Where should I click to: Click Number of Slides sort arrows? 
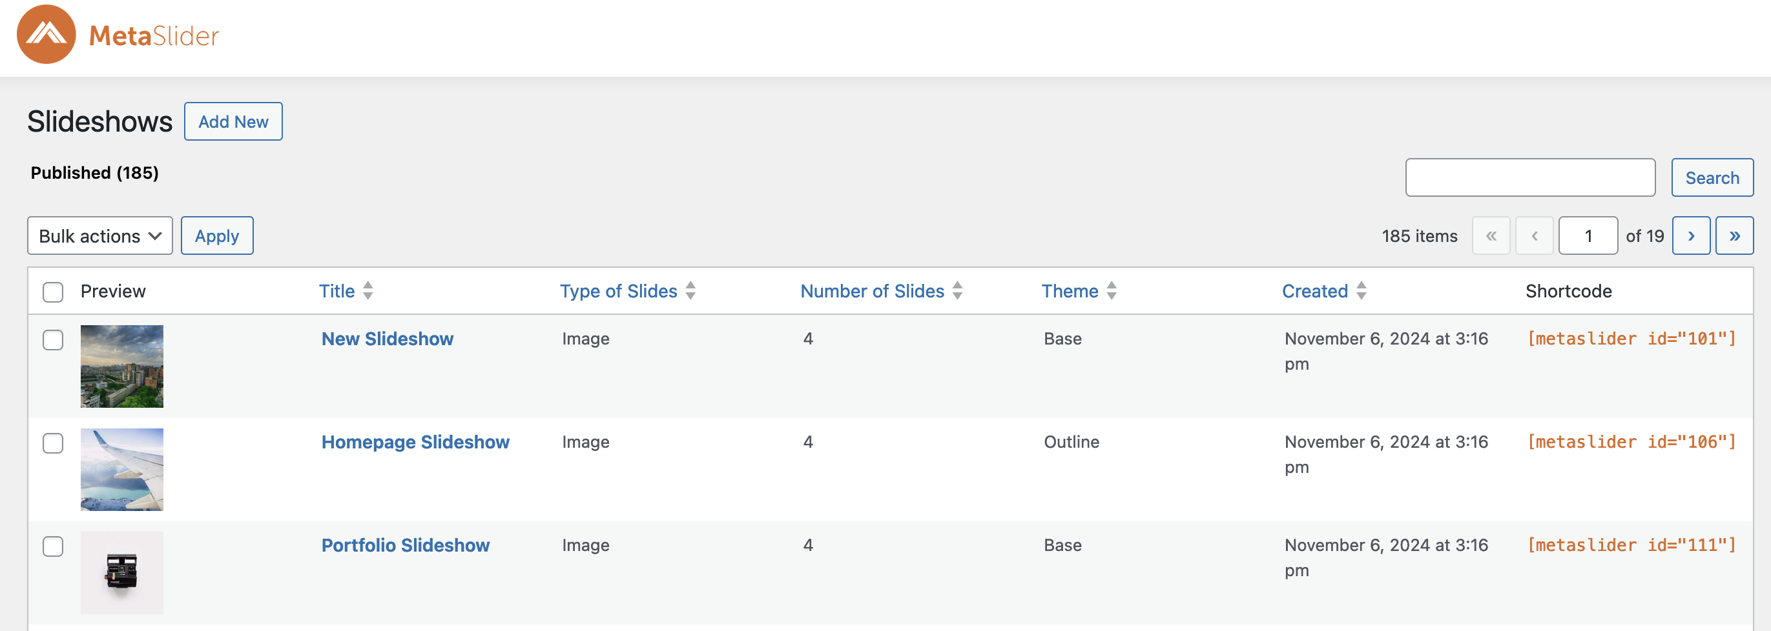click(x=957, y=291)
